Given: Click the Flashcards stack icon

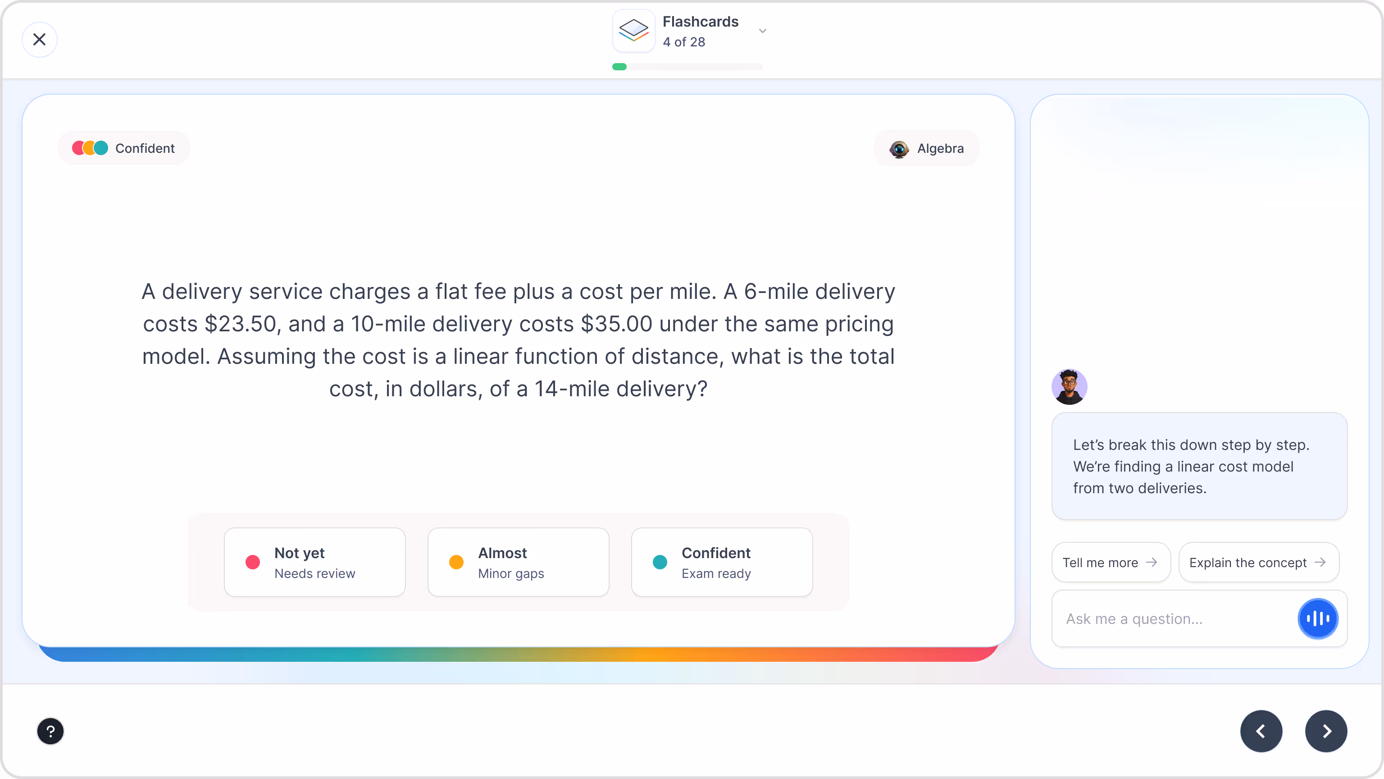Looking at the screenshot, I should coord(633,31).
